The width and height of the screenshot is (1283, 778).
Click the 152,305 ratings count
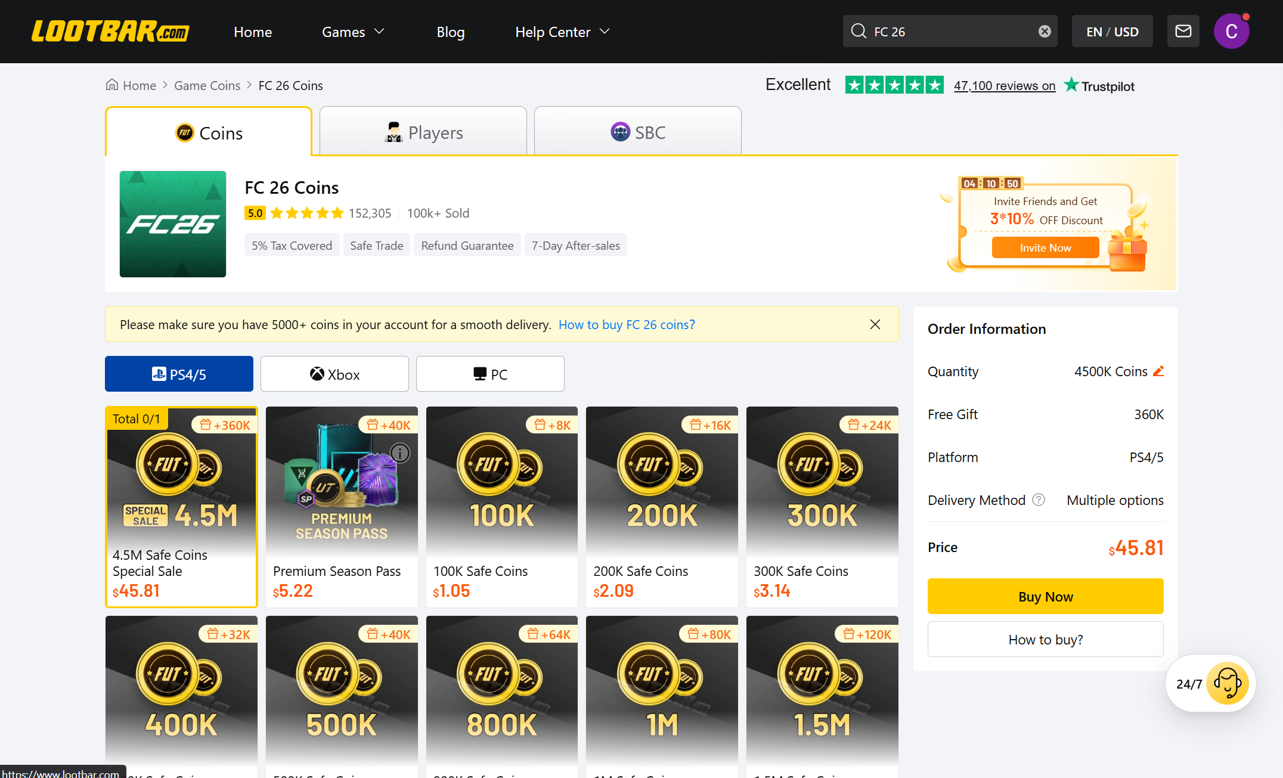pos(370,213)
